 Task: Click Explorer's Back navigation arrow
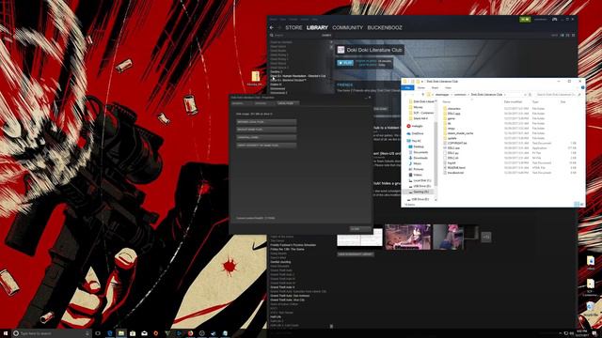pyautogui.click(x=406, y=94)
